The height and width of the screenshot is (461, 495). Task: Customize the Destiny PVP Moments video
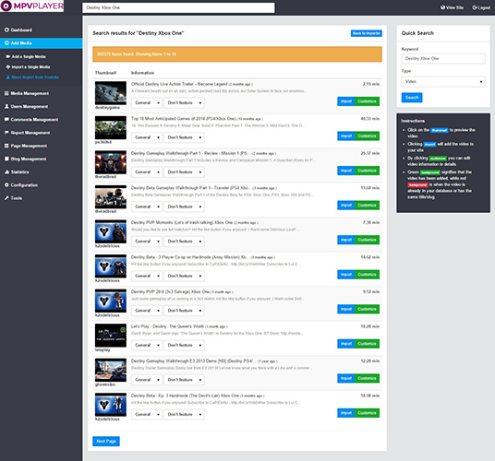(367, 240)
